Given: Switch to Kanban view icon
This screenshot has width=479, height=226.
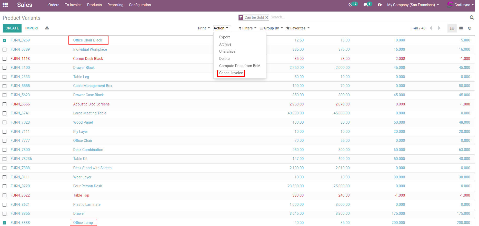Looking at the screenshot, I should (x=461, y=28).
